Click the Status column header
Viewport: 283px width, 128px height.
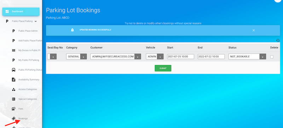click(x=232, y=48)
